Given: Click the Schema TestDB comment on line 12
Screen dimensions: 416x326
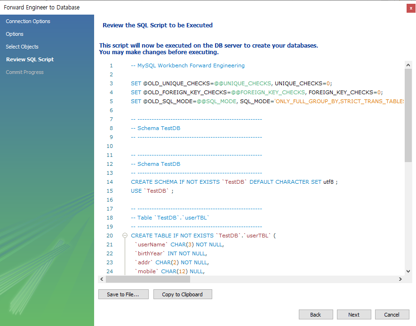Looking at the screenshot, I should [x=155, y=164].
